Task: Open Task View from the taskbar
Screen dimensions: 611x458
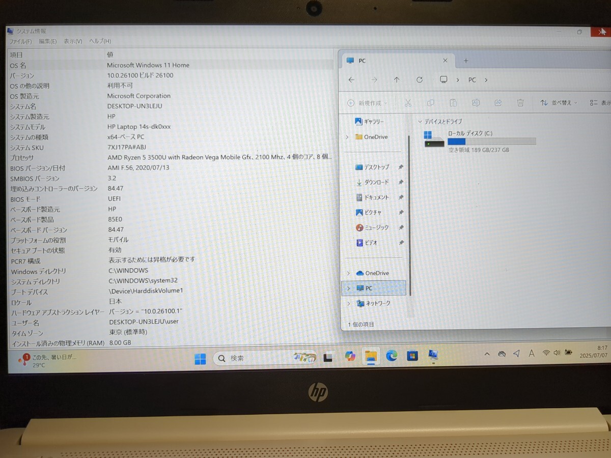Action: (328, 358)
